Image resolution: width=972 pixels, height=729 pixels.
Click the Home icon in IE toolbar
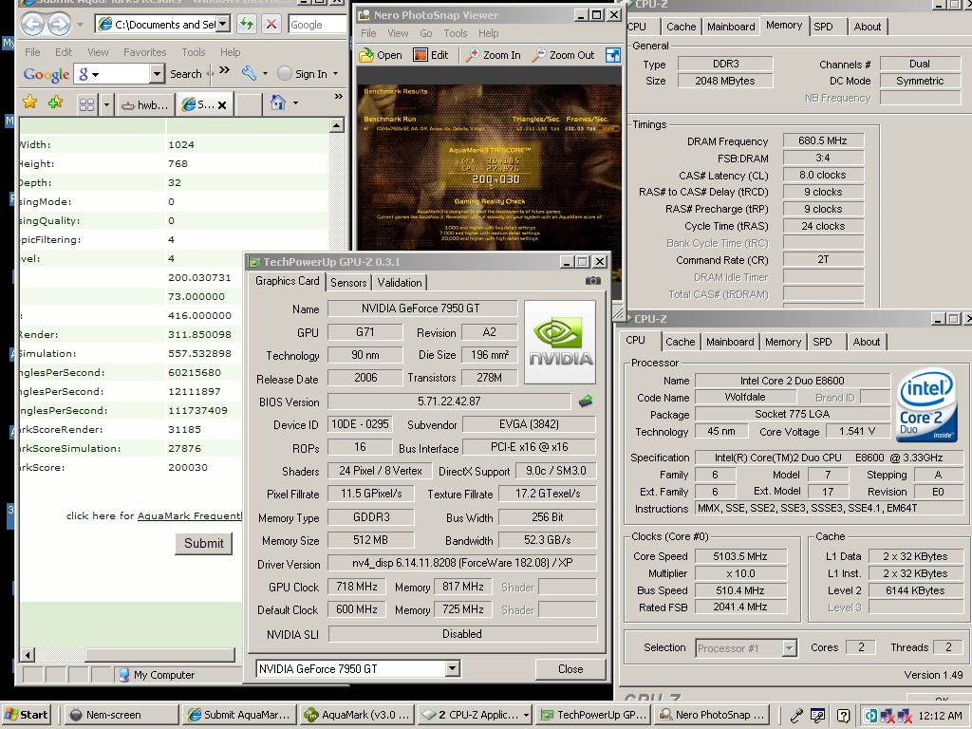click(278, 103)
